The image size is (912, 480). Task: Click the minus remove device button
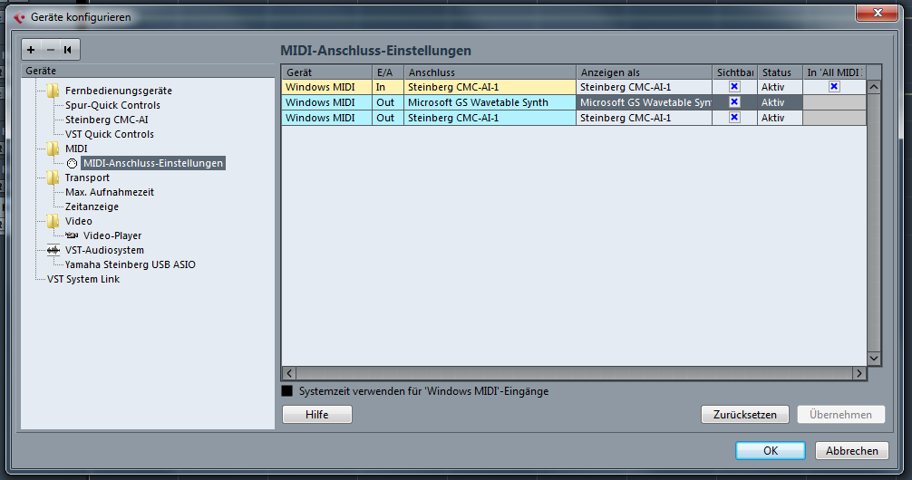(51, 50)
